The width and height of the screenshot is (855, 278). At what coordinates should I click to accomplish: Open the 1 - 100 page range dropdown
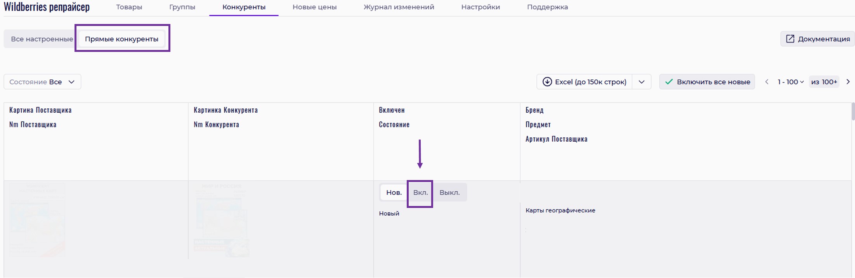[x=790, y=82]
